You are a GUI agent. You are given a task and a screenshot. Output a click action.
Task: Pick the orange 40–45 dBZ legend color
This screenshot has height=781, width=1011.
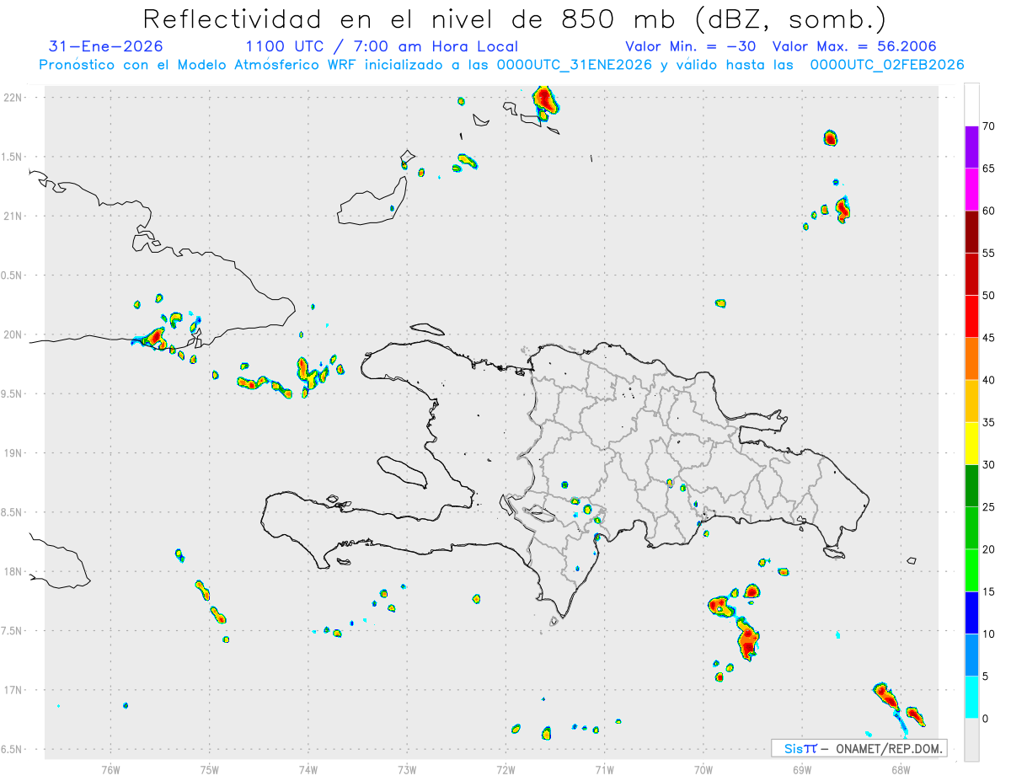[971, 359]
